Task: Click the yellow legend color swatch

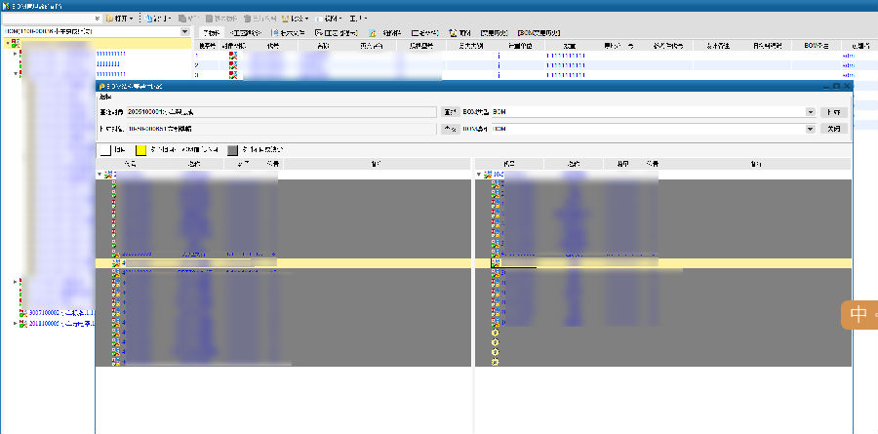Action: click(x=141, y=149)
